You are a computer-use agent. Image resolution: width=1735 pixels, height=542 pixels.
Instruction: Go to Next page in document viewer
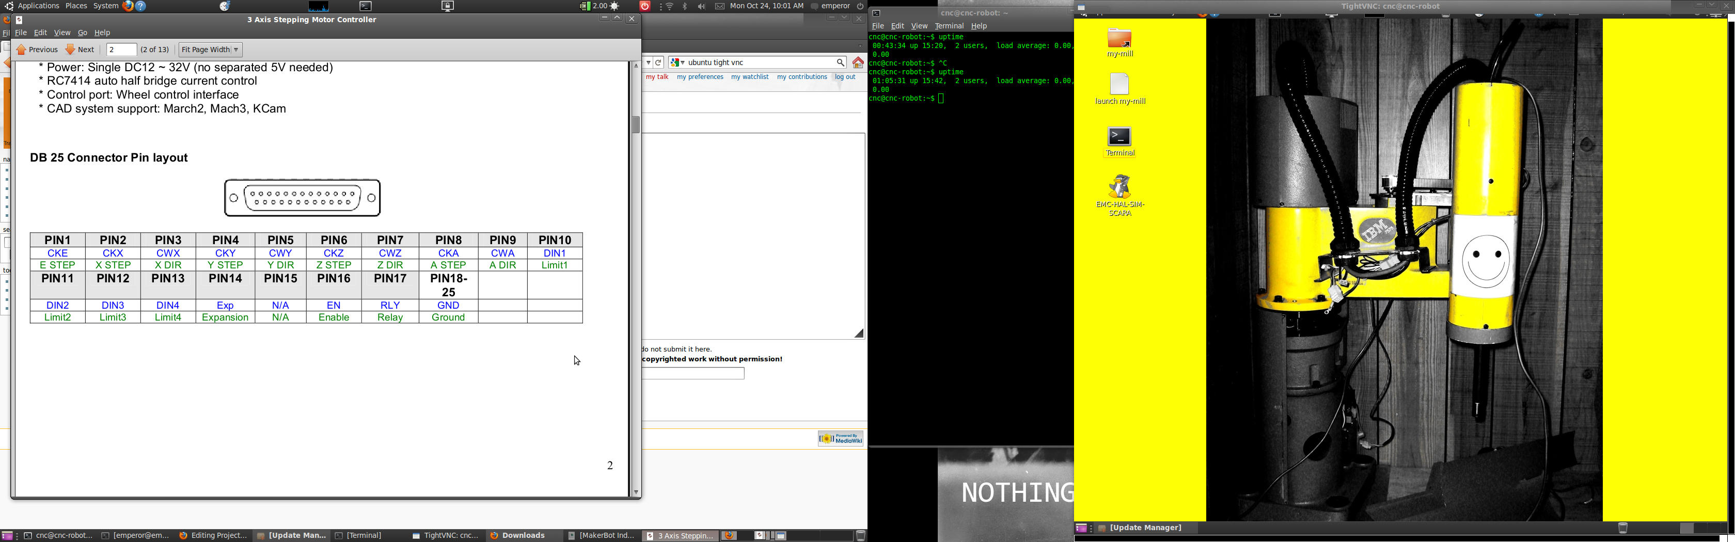(80, 50)
